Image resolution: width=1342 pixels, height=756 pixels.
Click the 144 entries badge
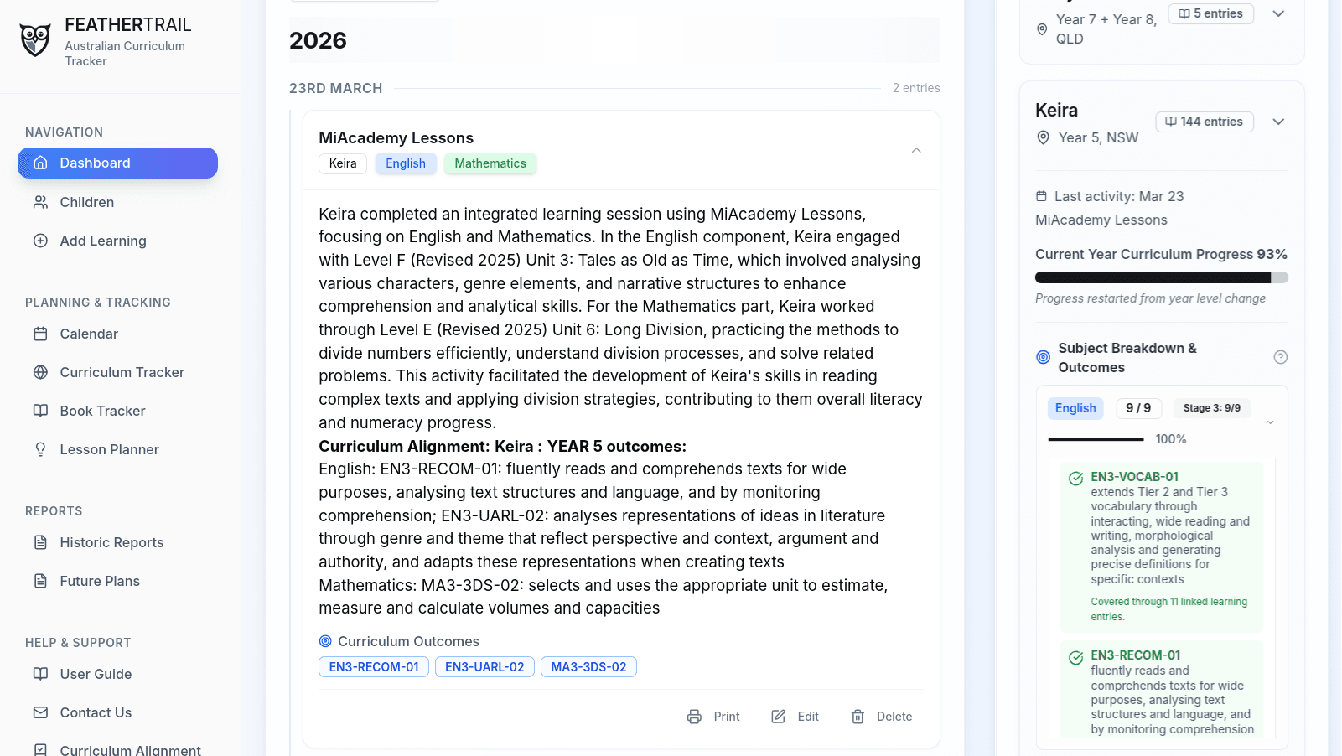[1205, 122]
